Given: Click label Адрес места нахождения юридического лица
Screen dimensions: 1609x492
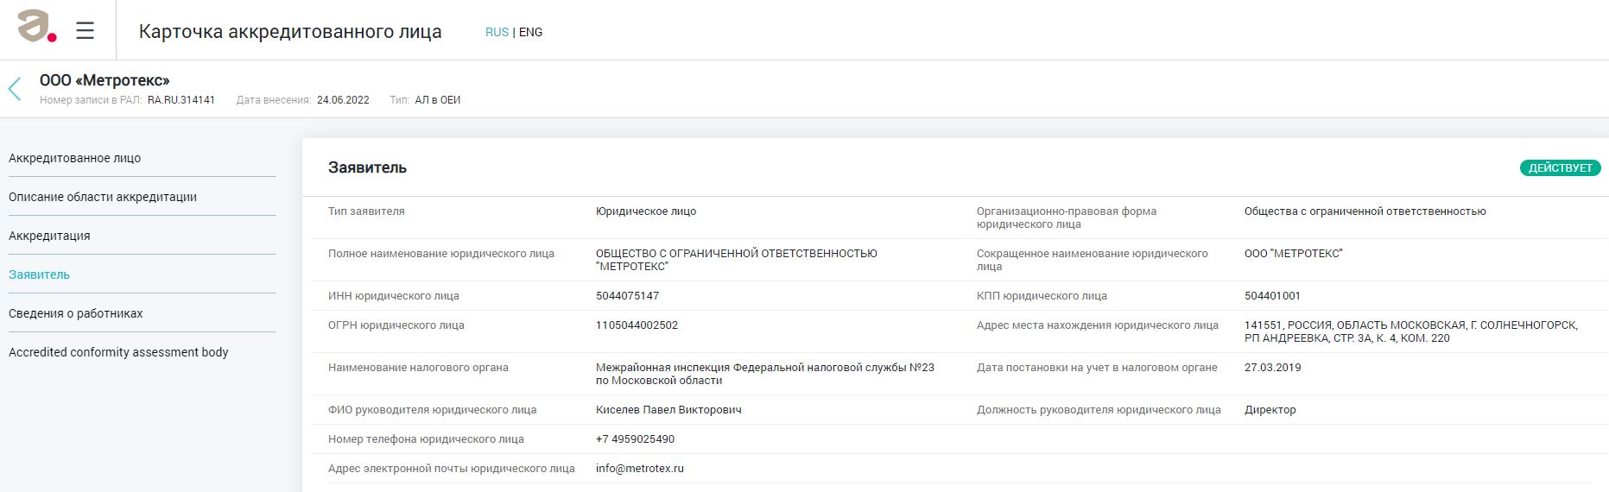Looking at the screenshot, I should coord(1098,325).
